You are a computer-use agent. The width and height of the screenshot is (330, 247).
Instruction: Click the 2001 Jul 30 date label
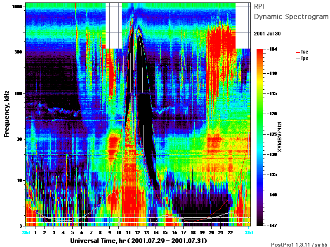pos(267,34)
